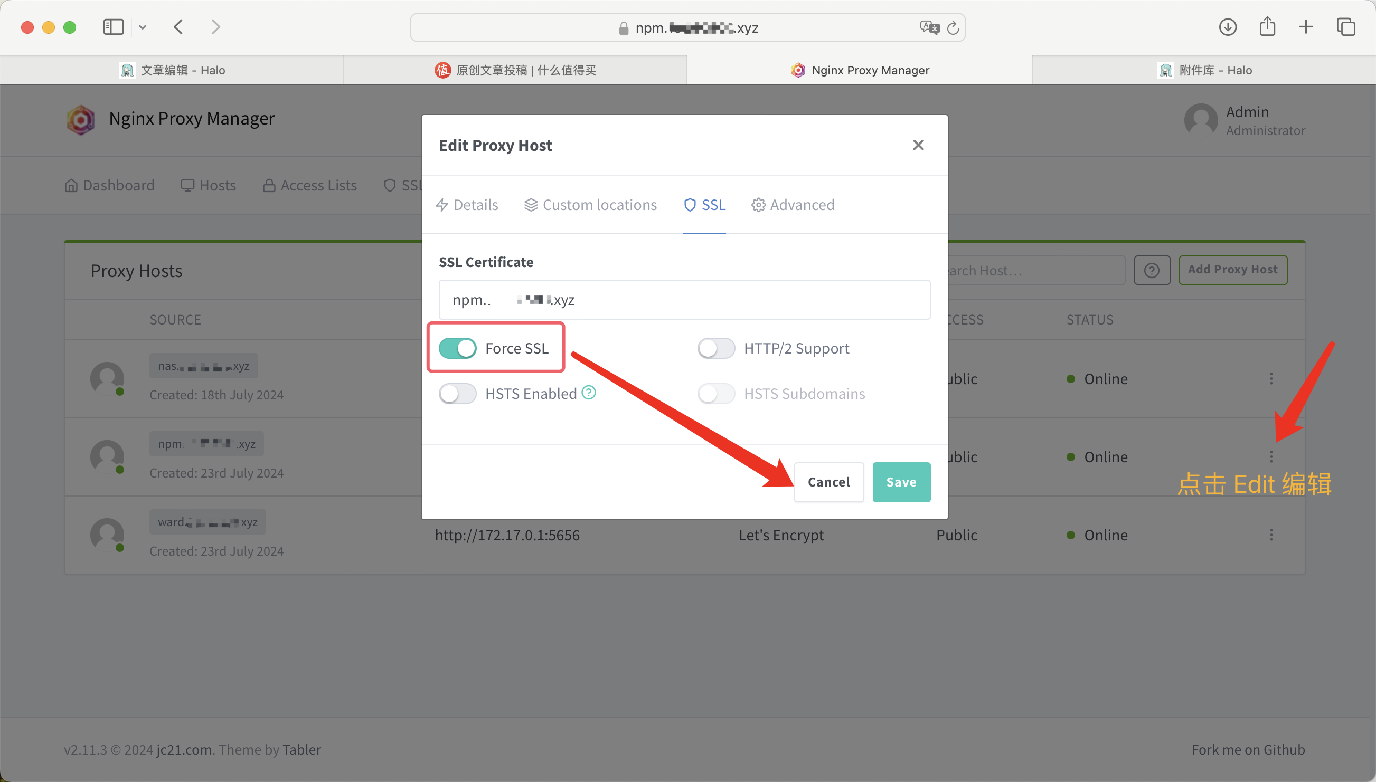Open the SSL Certificate dropdown field
This screenshot has height=782, width=1376.
click(684, 300)
